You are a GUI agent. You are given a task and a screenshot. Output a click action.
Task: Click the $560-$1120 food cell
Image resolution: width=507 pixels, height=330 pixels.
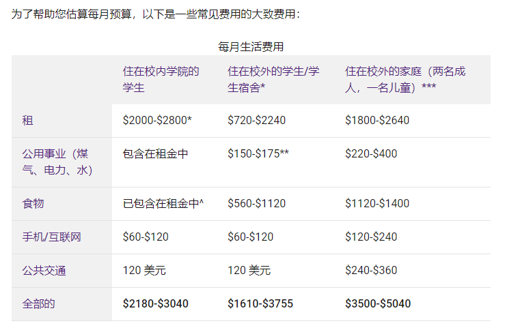(257, 203)
